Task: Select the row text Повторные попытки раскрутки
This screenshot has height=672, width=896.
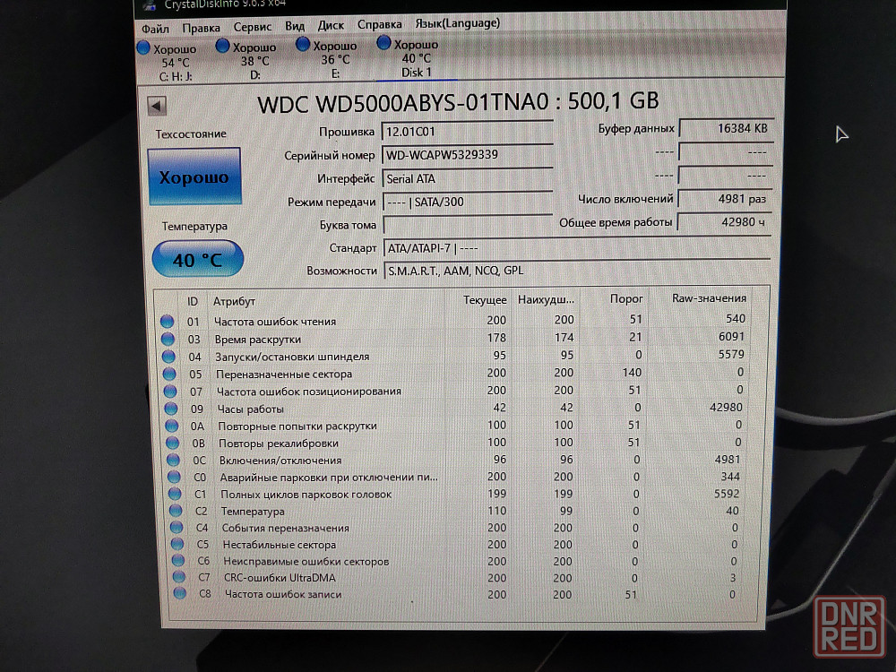Action: click(297, 426)
